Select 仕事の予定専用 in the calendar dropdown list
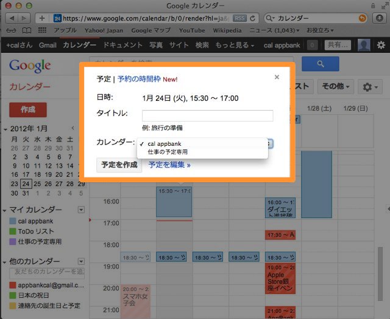This screenshot has height=319, width=390. (x=202, y=152)
